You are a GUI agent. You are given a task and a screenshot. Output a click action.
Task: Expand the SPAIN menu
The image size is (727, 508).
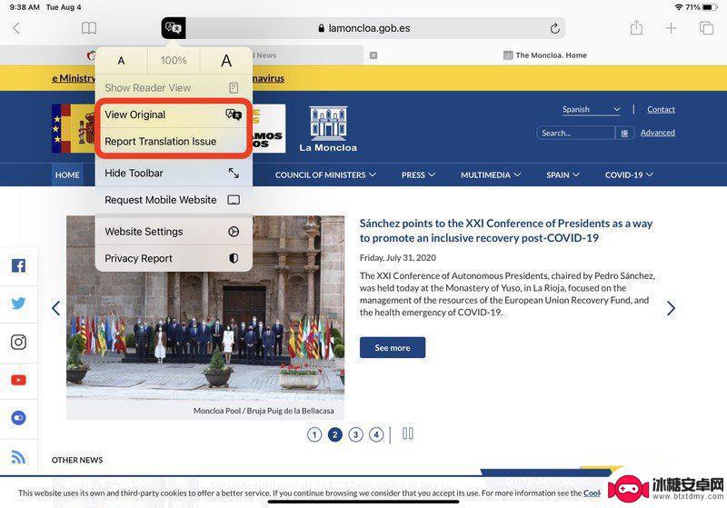(563, 174)
